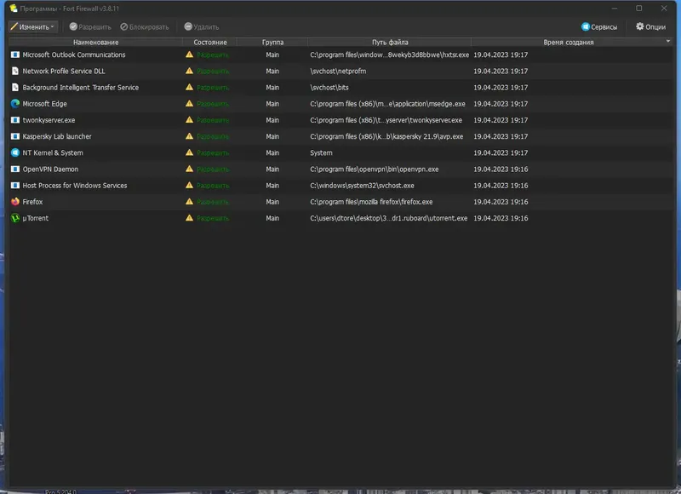The height and width of the screenshot is (494, 681).
Task: Click Host Process for Windows Services icon
Action: pyautogui.click(x=15, y=186)
